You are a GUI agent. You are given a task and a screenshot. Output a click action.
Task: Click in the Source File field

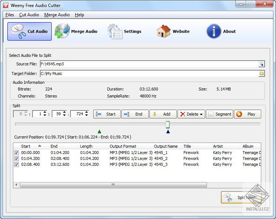pyautogui.click(x=149, y=64)
